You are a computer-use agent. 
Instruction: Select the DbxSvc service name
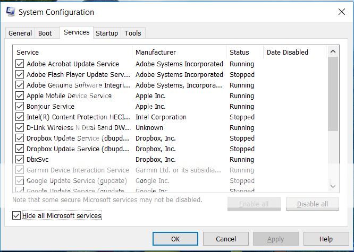click(x=38, y=159)
